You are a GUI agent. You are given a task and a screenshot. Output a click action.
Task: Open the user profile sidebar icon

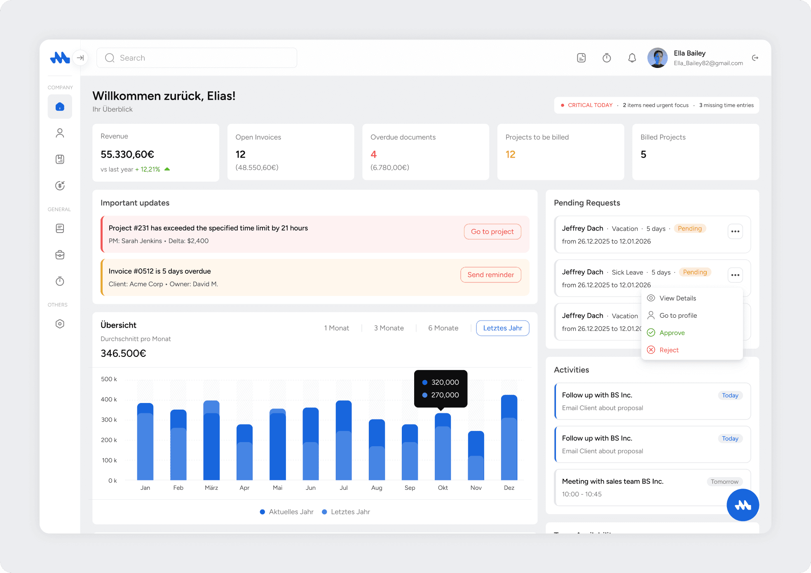[60, 133]
